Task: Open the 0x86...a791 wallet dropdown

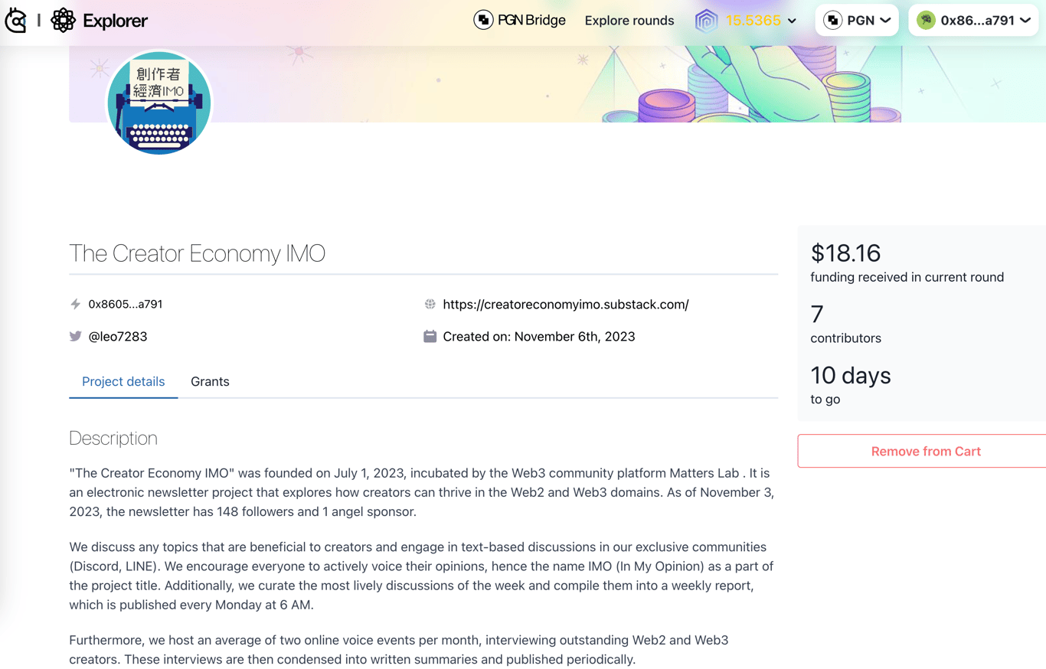Action: pos(974,21)
